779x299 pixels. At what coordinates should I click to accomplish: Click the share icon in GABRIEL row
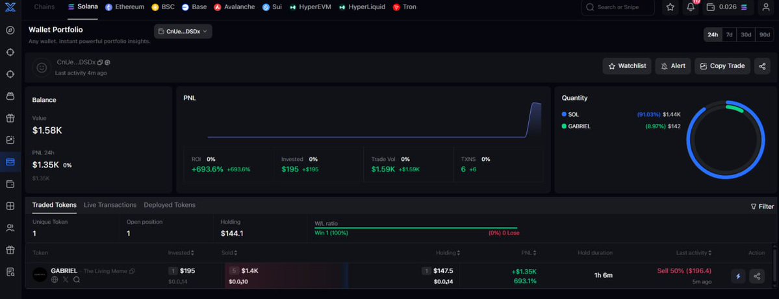tap(757, 276)
